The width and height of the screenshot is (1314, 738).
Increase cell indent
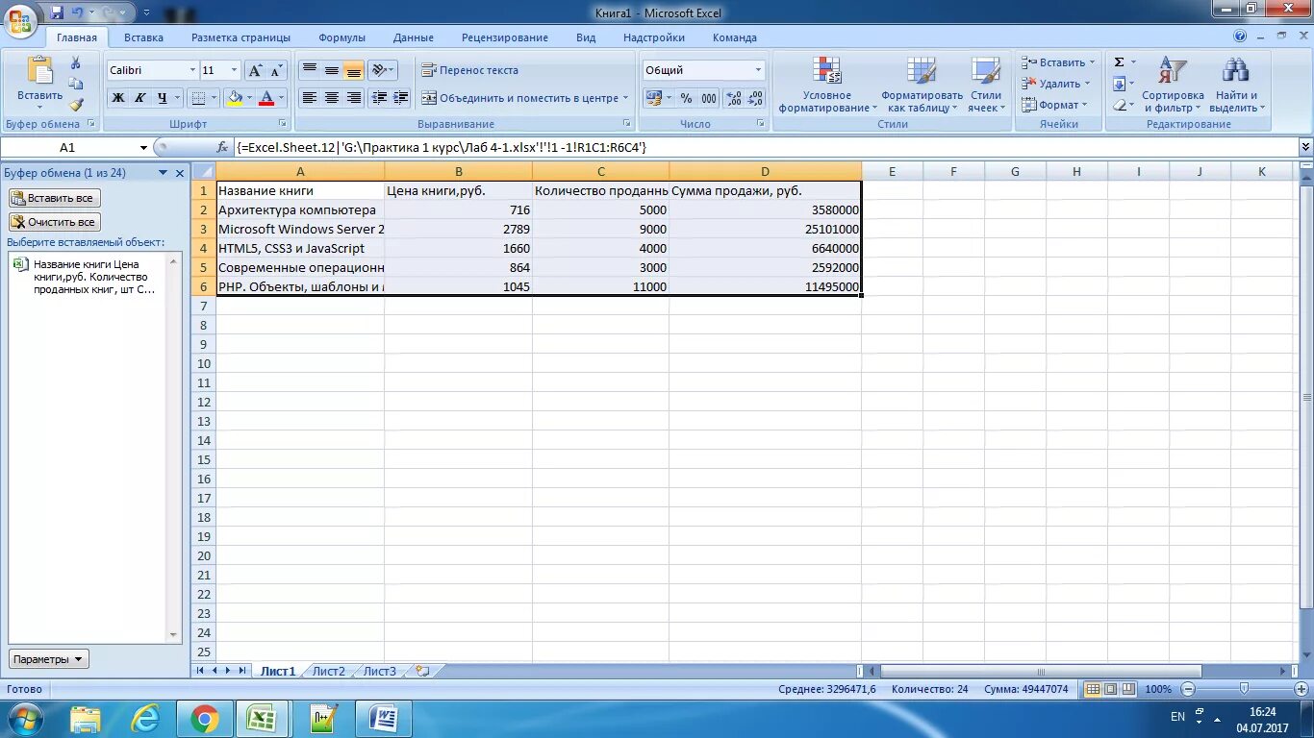point(401,98)
